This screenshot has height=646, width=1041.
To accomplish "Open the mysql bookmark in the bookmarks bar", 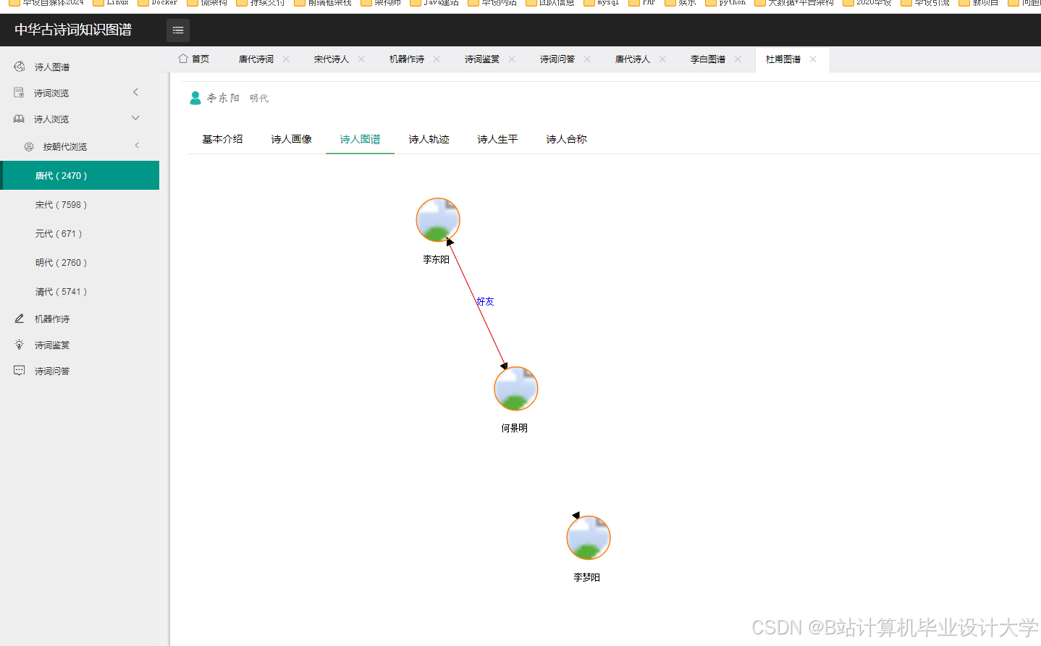I will [601, 3].
